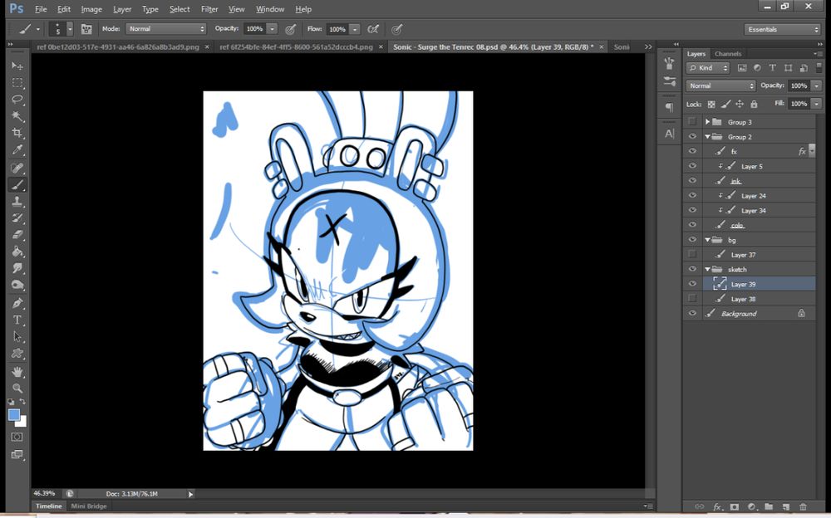Viewport: 831px width, 518px height.
Task: Select the Healing Brush tool
Action: click(17, 168)
